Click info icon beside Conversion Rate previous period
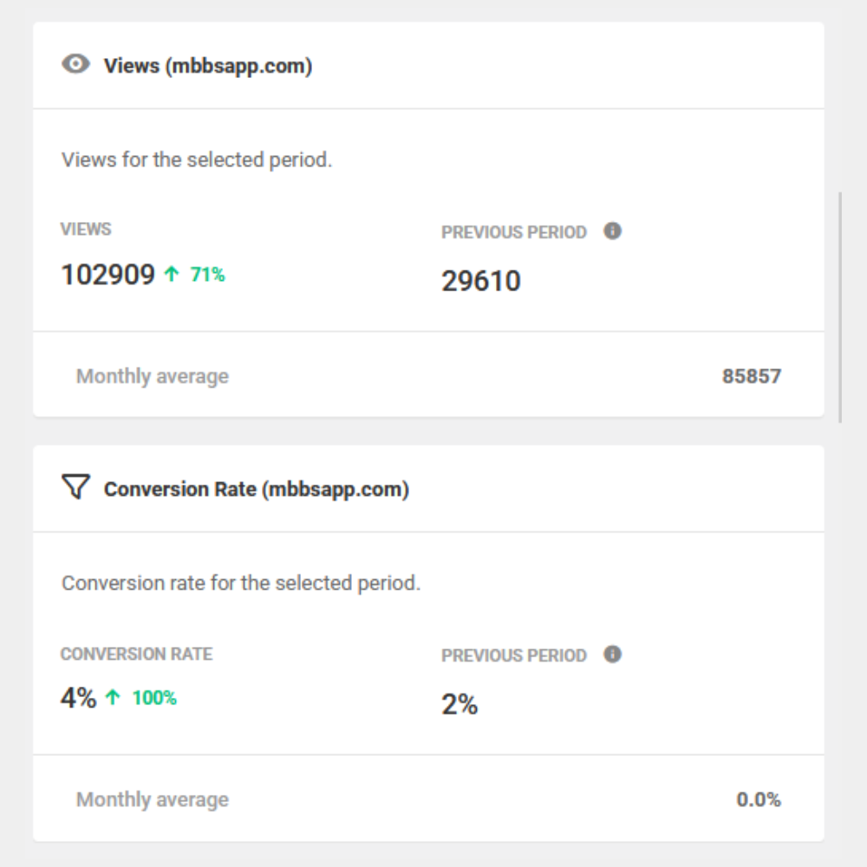The image size is (867, 867). 613,655
